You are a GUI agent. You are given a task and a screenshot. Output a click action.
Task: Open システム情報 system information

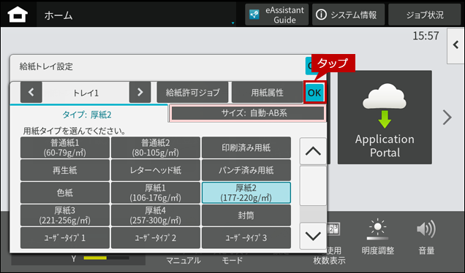pyautogui.click(x=348, y=15)
